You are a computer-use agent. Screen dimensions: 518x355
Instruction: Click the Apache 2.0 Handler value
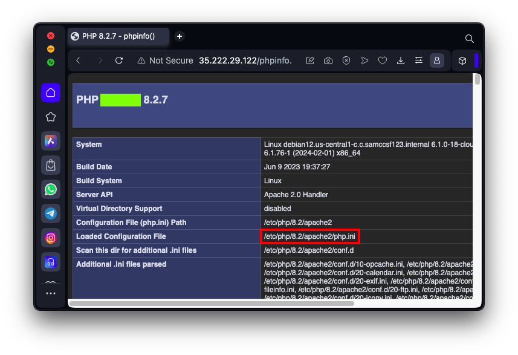[x=296, y=195]
